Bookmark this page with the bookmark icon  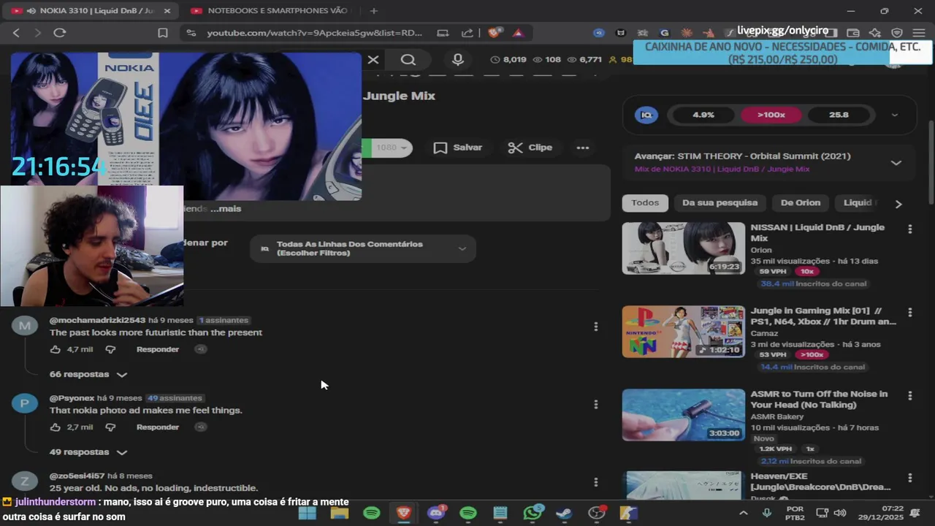point(163,33)
